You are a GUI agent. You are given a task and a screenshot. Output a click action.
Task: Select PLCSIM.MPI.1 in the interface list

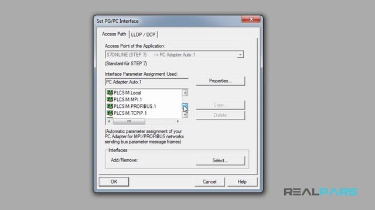[x=128, y=100]
